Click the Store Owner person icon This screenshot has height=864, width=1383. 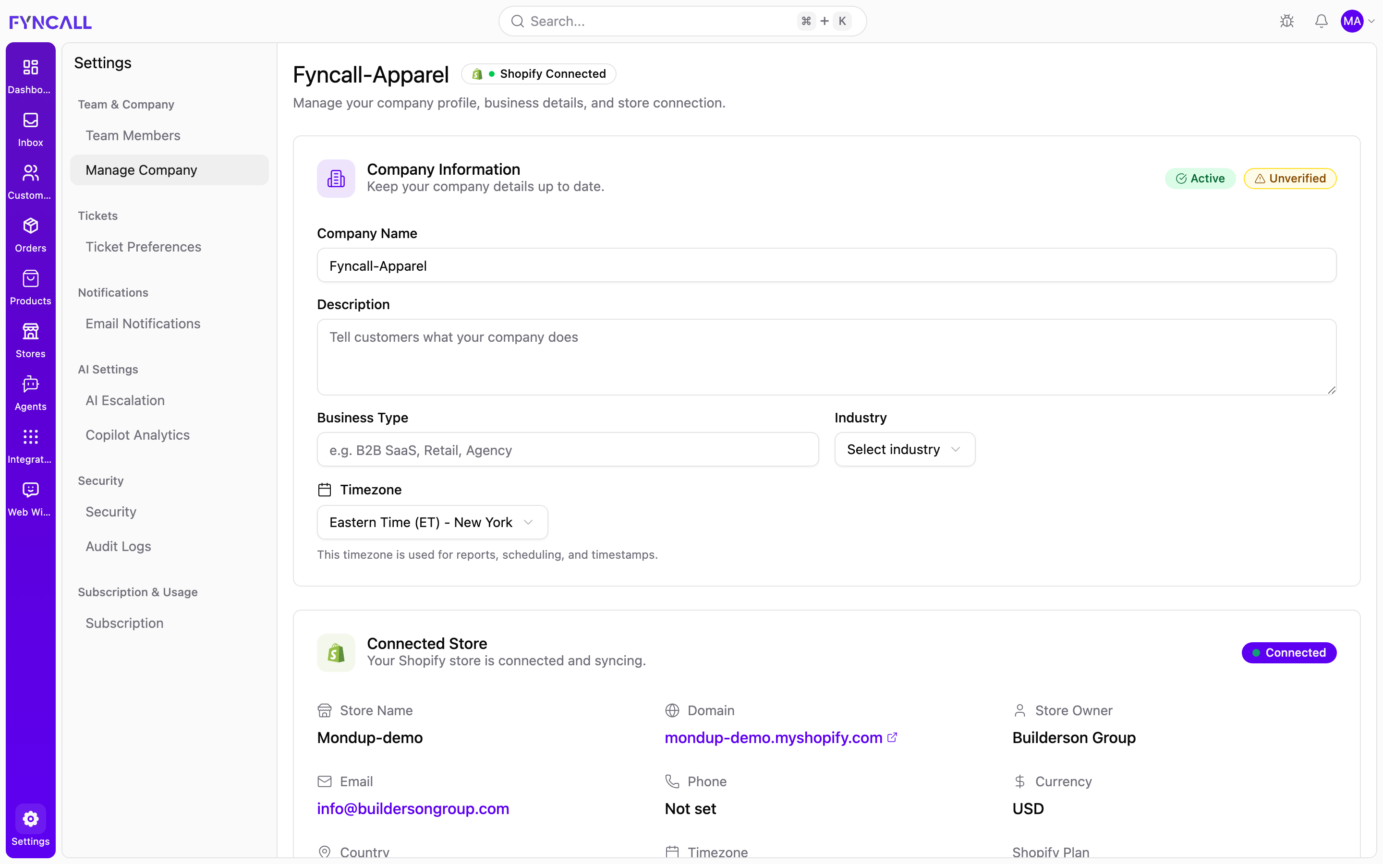coord(1019,710)
